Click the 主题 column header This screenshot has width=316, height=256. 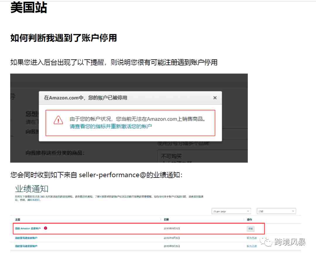[18, 220]
